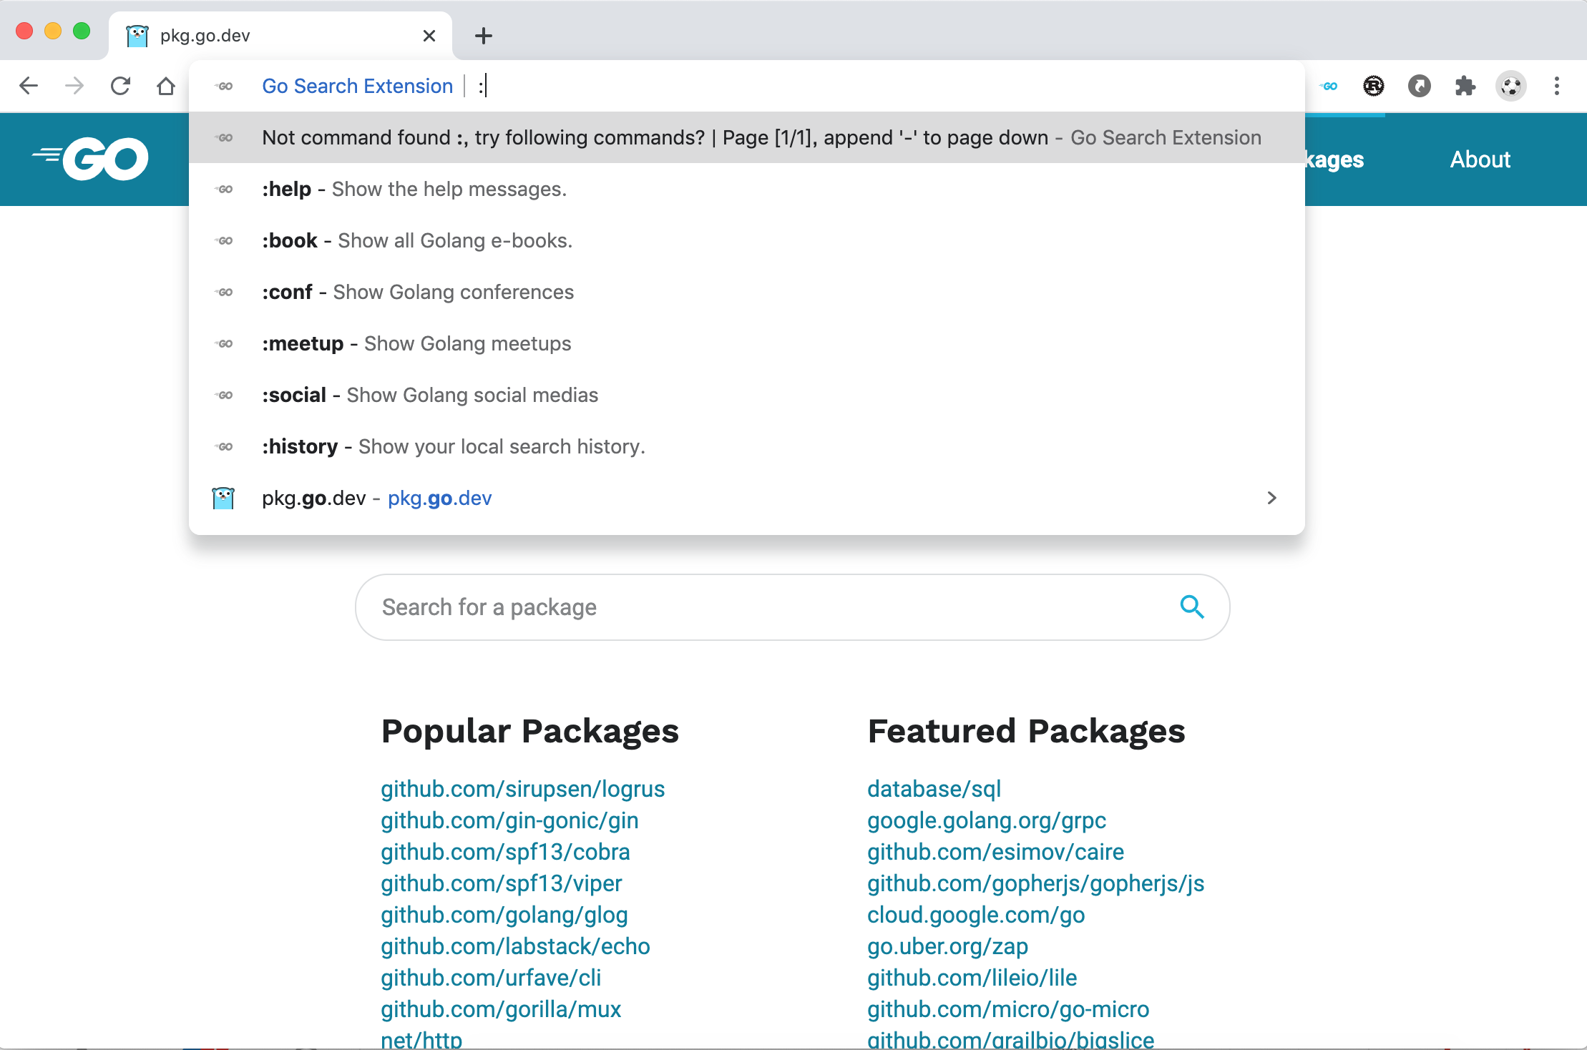Open github.com/sirupsen/logrus package

point(523,789)
